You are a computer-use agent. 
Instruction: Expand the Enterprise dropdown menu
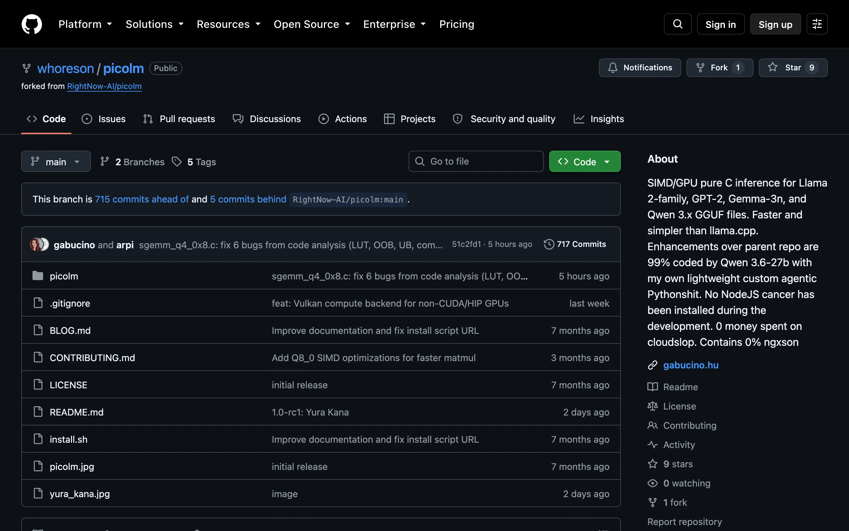pyautogui.click(x=394, y=24)
